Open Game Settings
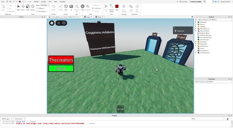Screen dimensions: 233x131 pos(124,8)
